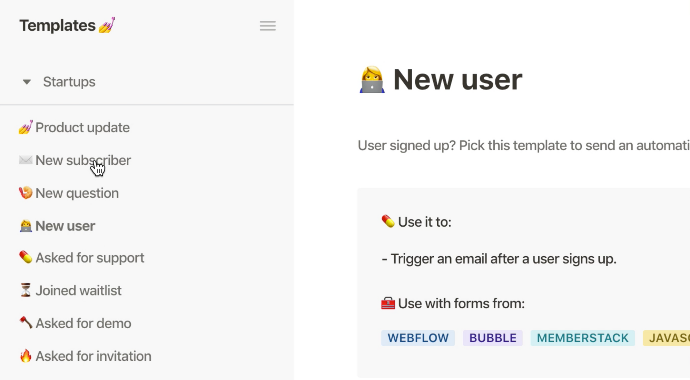This screenshot has height=380, width=690.
Task: Open the New subscriber template
Action: tap(83, 160)
